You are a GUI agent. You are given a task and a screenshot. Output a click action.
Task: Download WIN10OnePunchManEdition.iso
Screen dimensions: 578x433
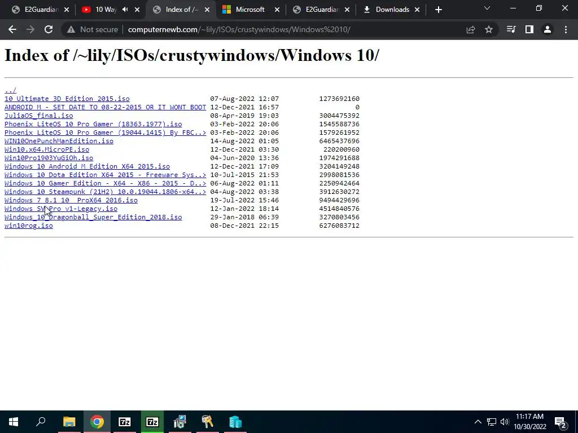pyautogui.click(x=59, y=141)
